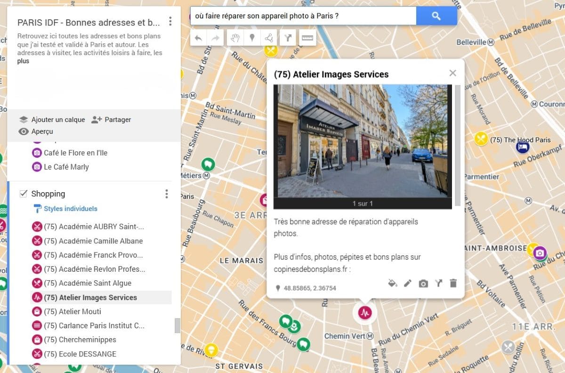565x373 pixels.
Task: Click the '1 sur 1' photo counter
Action: pos(363,203)
